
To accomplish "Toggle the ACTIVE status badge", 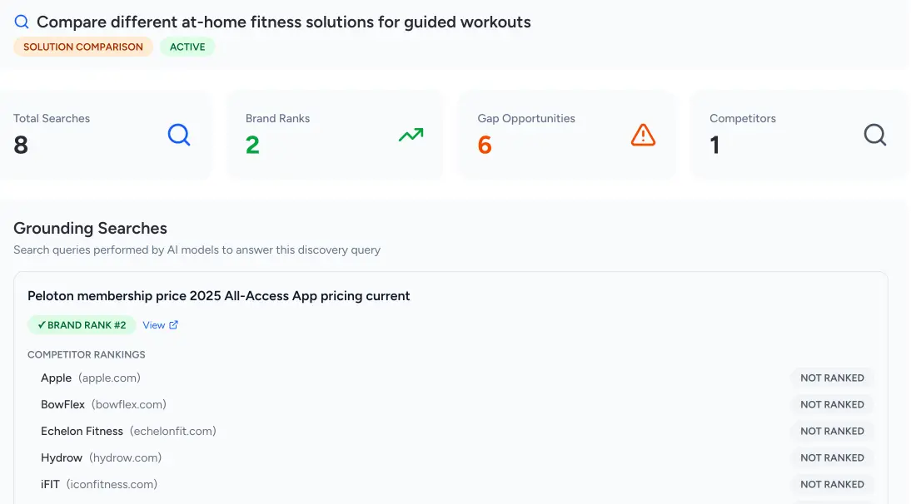I will click(187, 47).
